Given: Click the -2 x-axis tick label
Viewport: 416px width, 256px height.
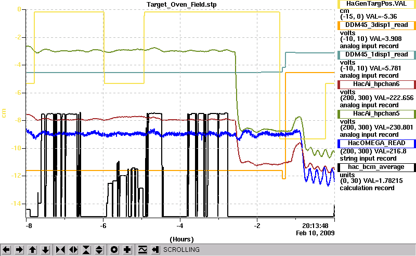Looking at the screenshot, I should click(257, 226).
